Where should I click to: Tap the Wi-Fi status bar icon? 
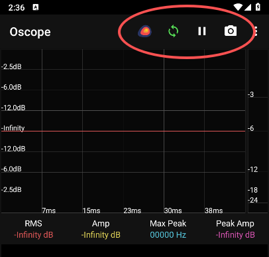pos(238,7)
